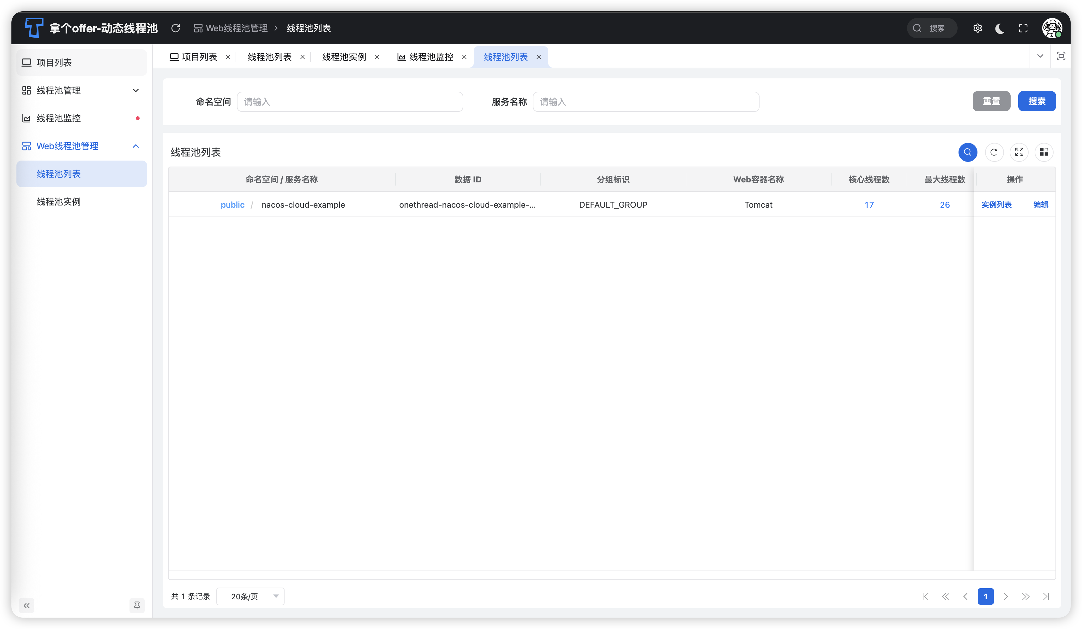Collapse the sidebar with the double-chevron icon
The width and height of the screenshot is (1082, 629).
27,605
